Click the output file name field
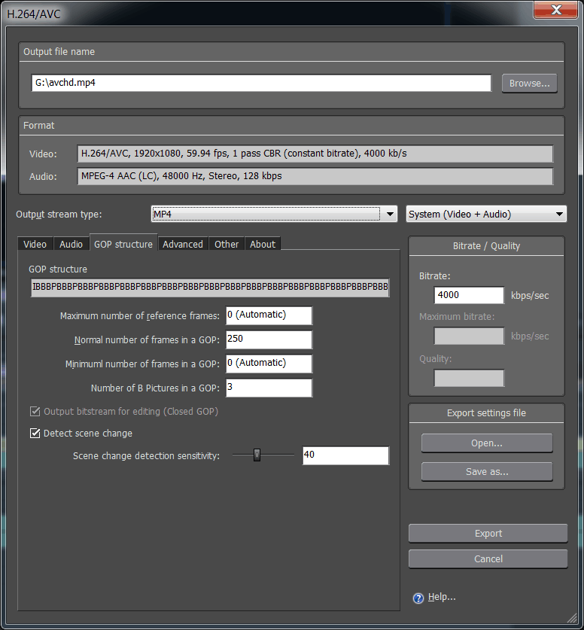Screen dimensions: 584x630 260,84
